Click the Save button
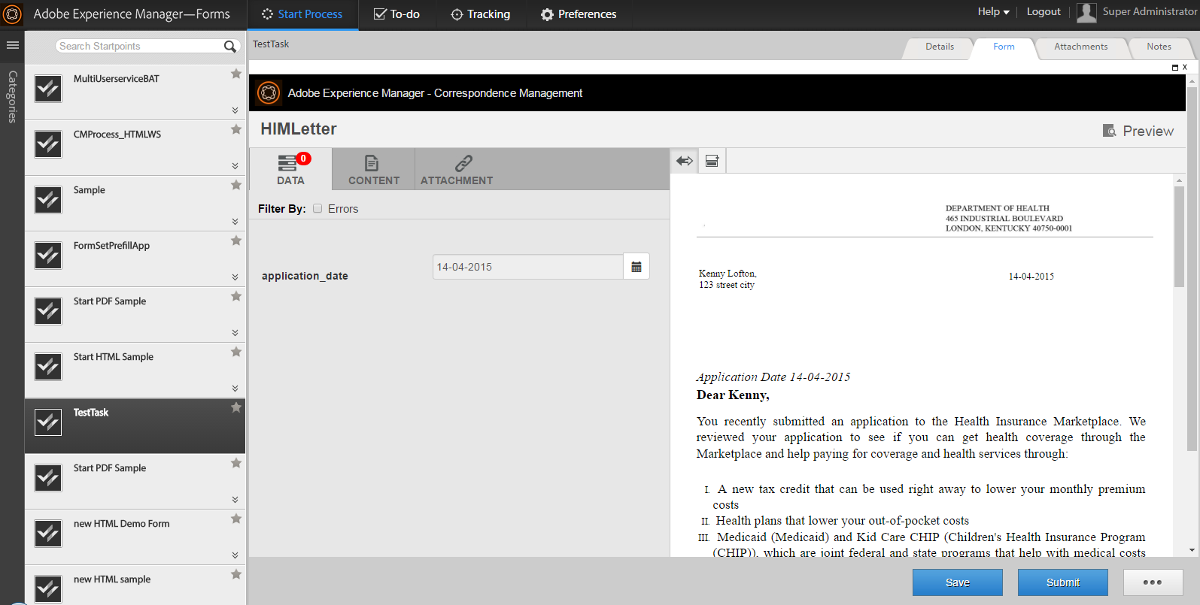This screenshot has height=605, width=1200. [x=958, y=582]
